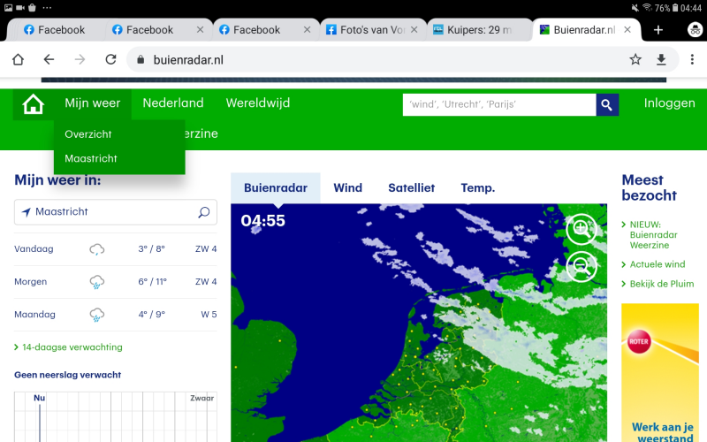The height and width of the screenshot is (442, 707).
Task: Tap the browser forward arrow
Action: (x=80, y=59)
